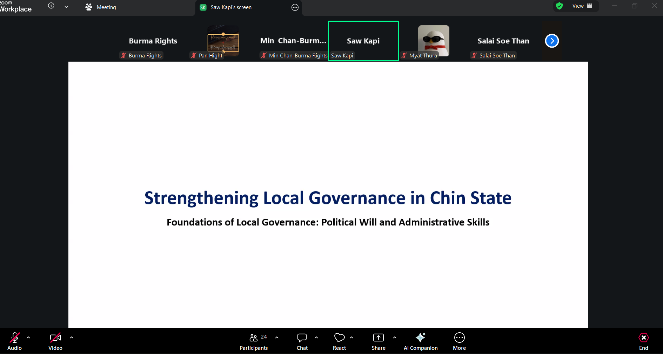Expand video options caret next to Video
The width and height of the screenshot is (663, 354).
(x=72, y=338)
